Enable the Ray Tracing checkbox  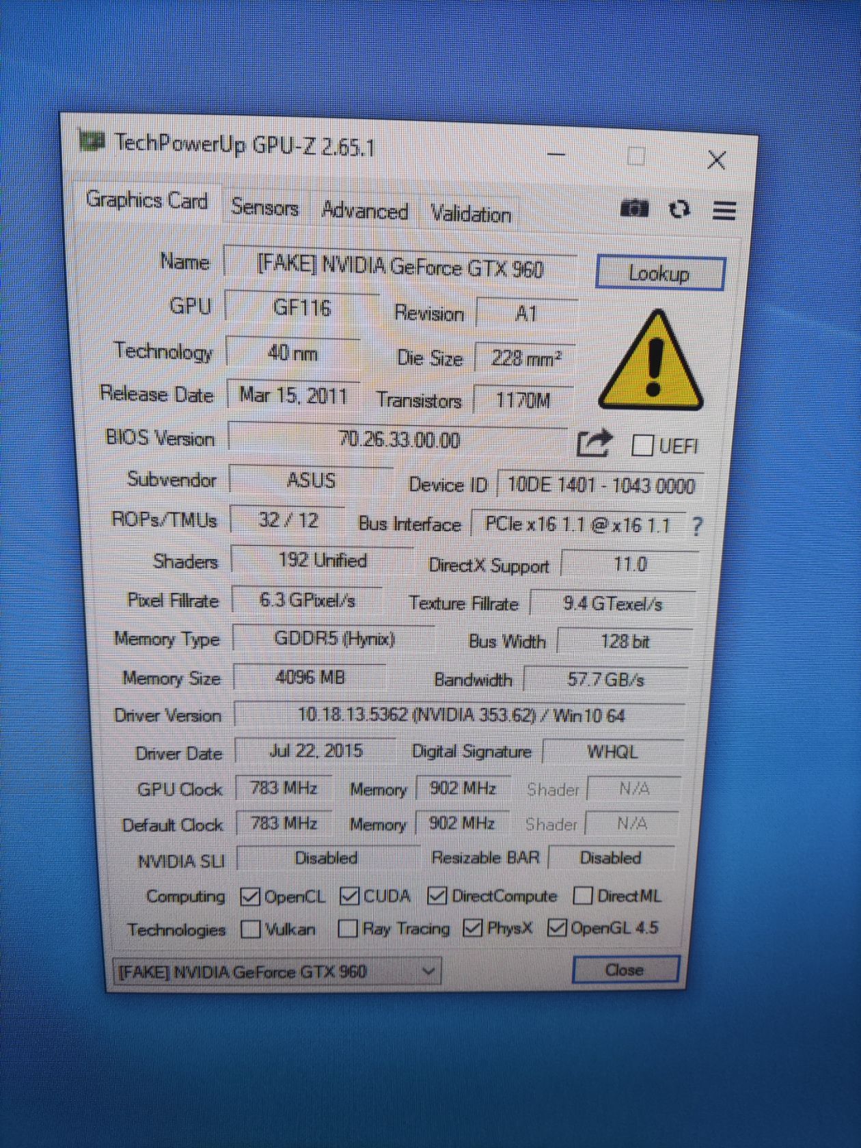tap(348, 928)
